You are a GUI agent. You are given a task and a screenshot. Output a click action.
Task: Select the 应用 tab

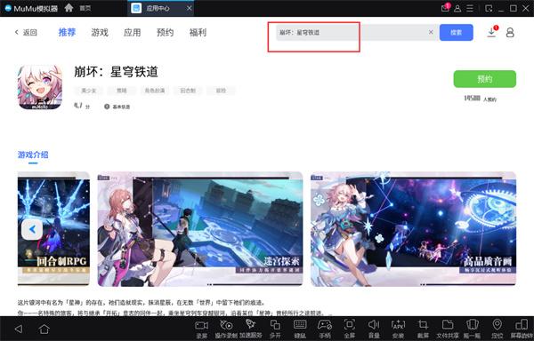[132, 33]
